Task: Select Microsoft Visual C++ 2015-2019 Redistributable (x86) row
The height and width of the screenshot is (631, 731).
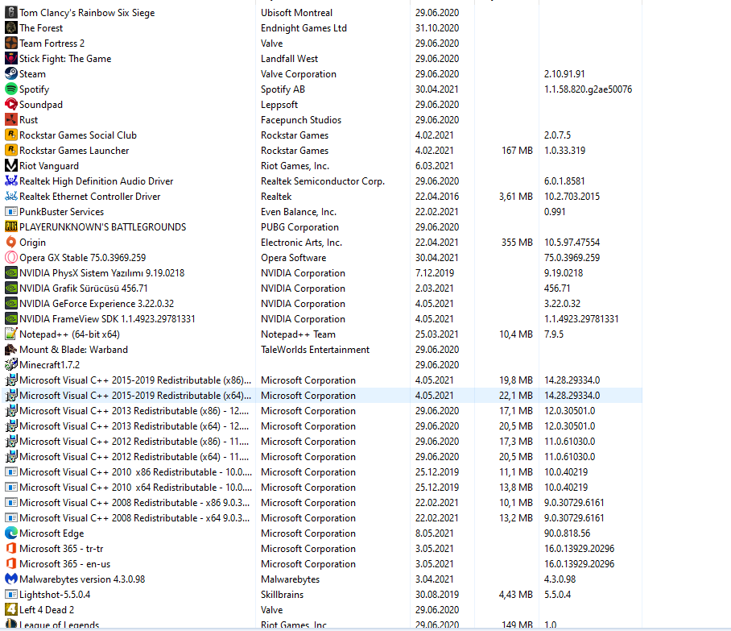Action: click(323, 380)
